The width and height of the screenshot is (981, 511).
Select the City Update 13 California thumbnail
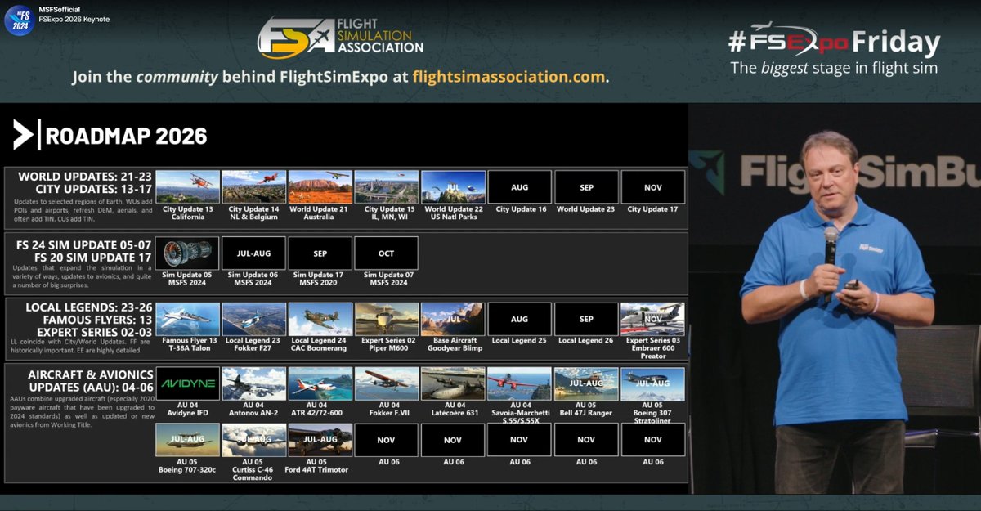click(187, 186)
